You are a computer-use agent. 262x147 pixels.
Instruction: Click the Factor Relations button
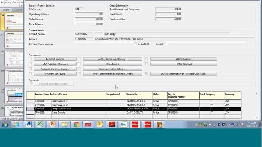(184, 64)
